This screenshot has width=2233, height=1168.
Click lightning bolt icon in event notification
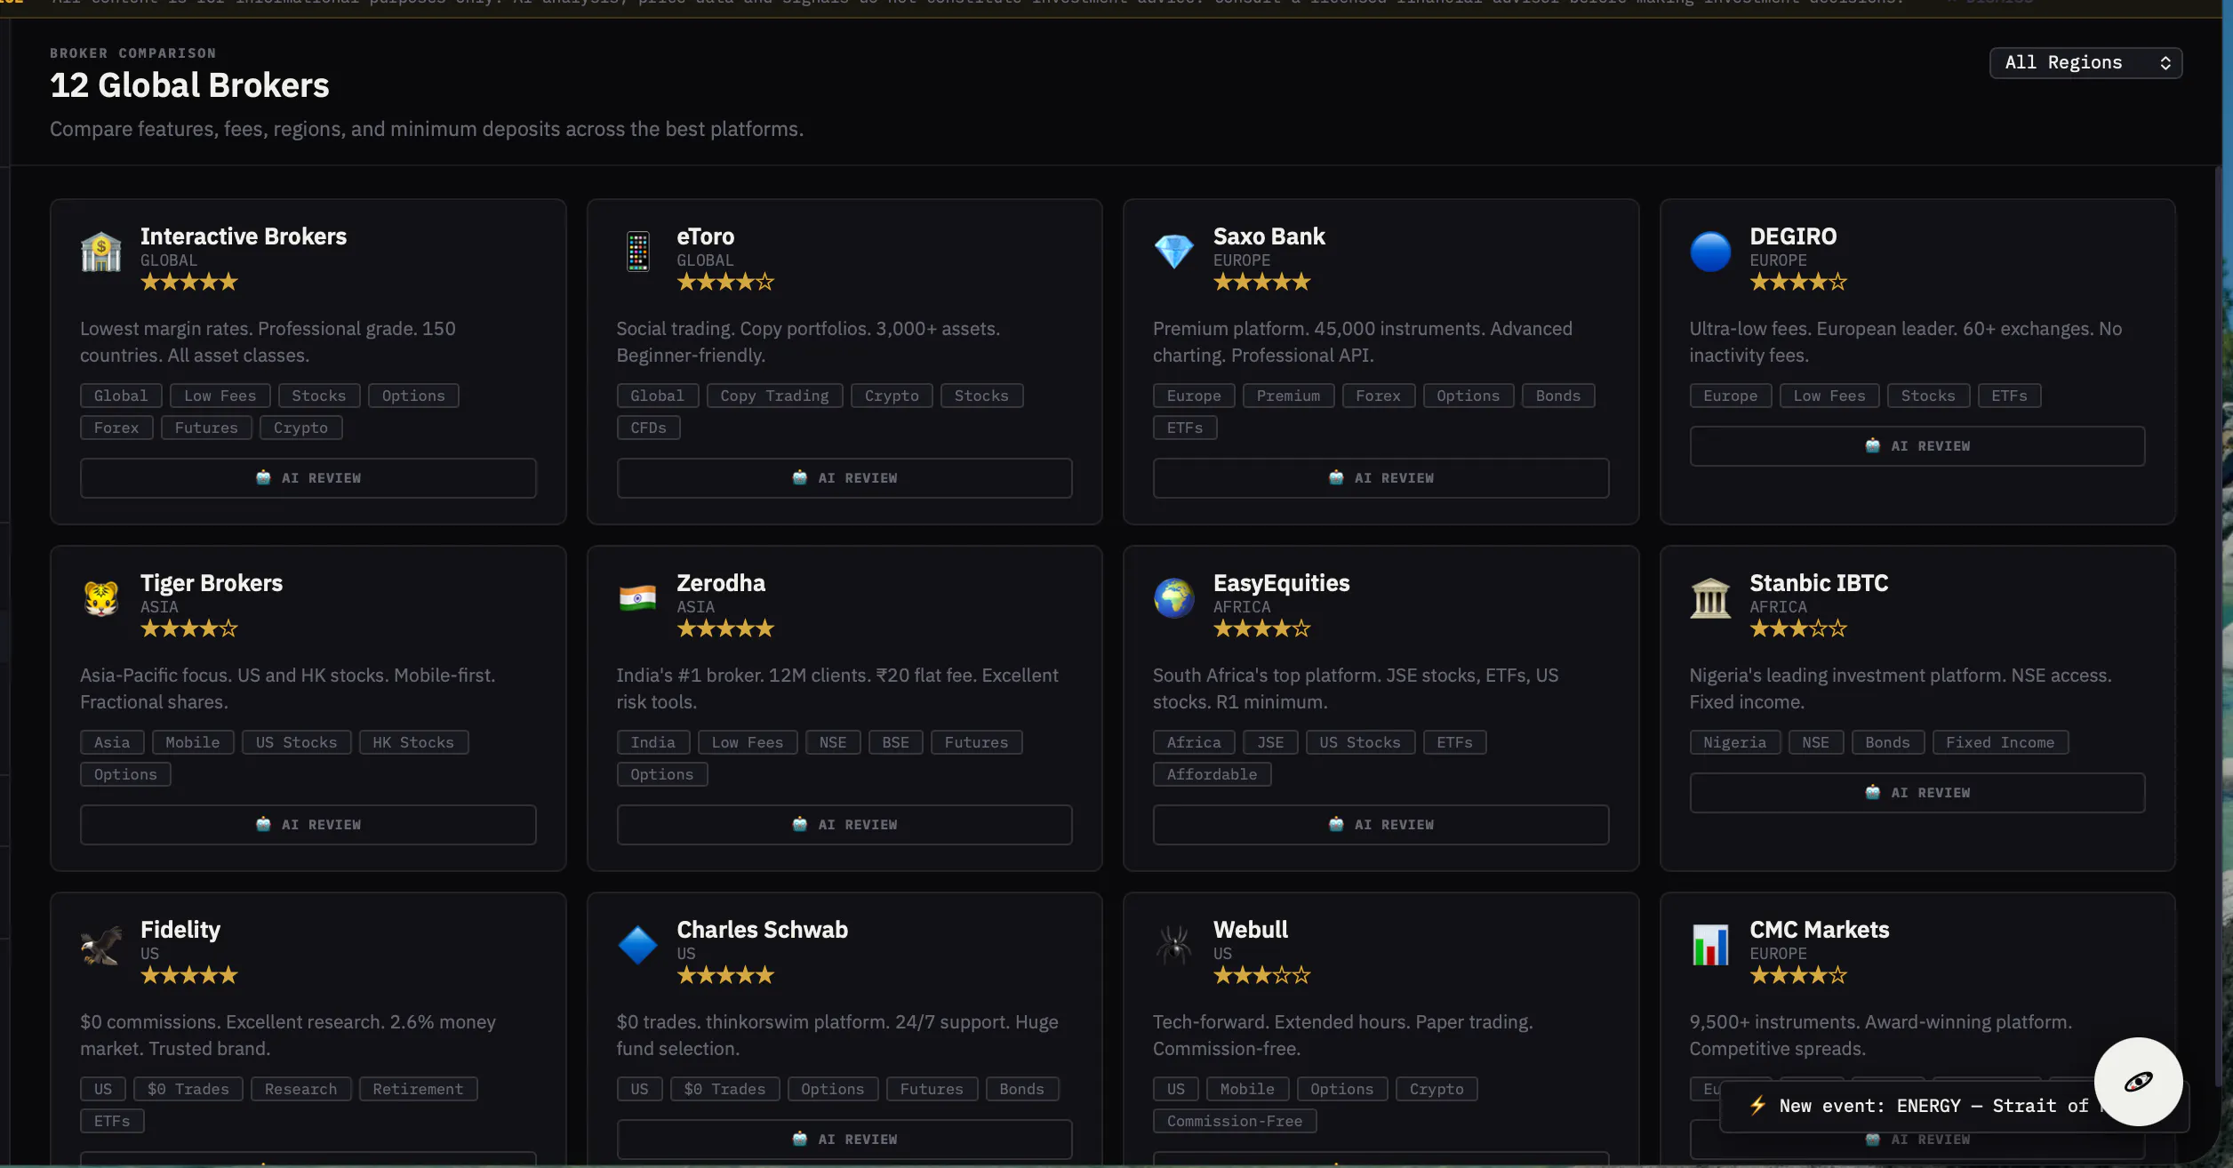(1757, 1105)
